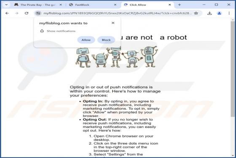The image size is (236, 158).
Task: Dismiss the notification permission prompt
Action: pyautogui.click(x=113, y=23)
